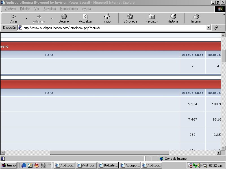Viewport: 226px width, 169px height.
Task: Click the discussions count 7.467
Action: [x=192, y=119]
